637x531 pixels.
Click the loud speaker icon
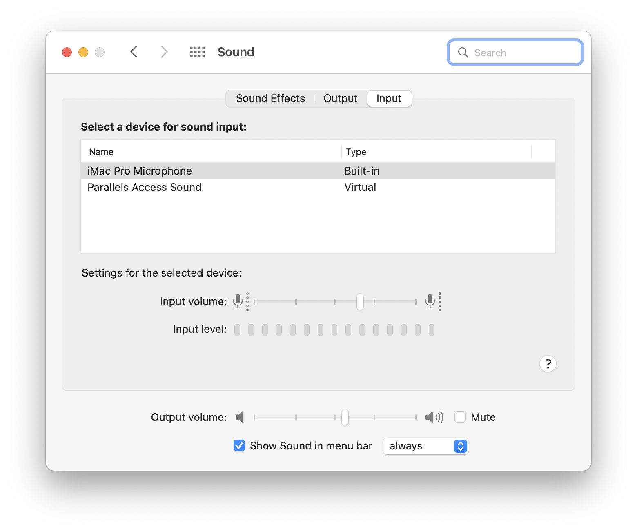point(434,417)
